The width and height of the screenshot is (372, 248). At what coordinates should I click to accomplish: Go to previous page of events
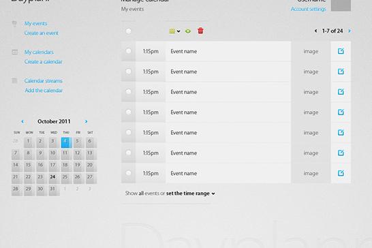coord(315,31)
